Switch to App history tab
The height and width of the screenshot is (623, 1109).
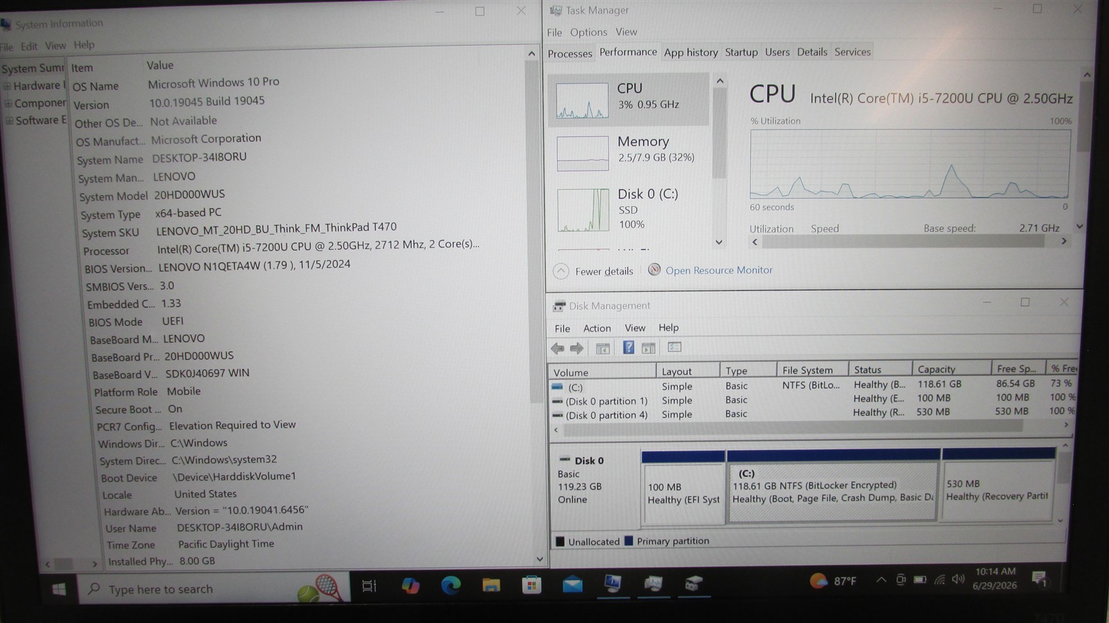[690, 53]
